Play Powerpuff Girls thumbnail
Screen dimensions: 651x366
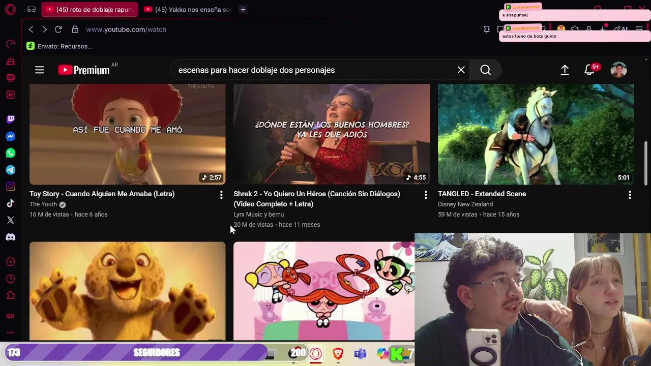pos(324,291)
